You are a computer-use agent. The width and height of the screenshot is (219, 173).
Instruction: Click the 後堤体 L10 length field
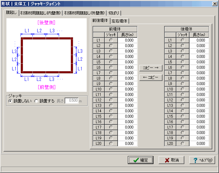click(x=199, y=89)
